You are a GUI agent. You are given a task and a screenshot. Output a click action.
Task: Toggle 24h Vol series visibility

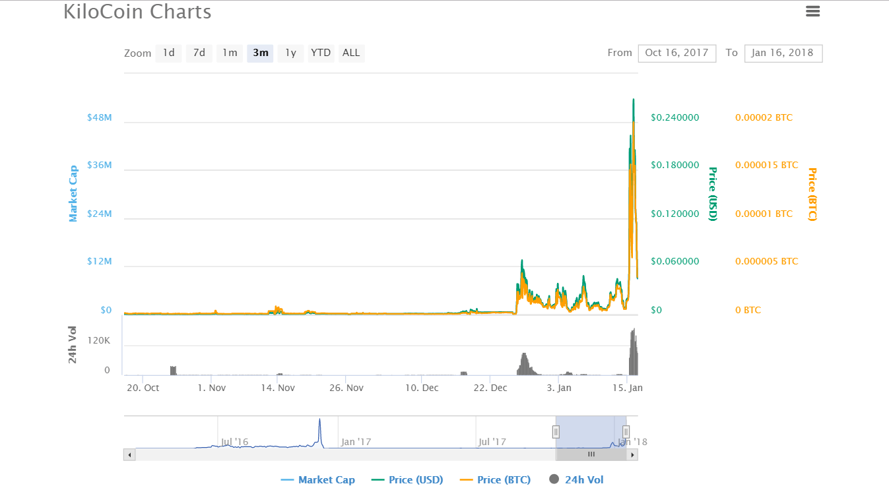coord(583,479)
